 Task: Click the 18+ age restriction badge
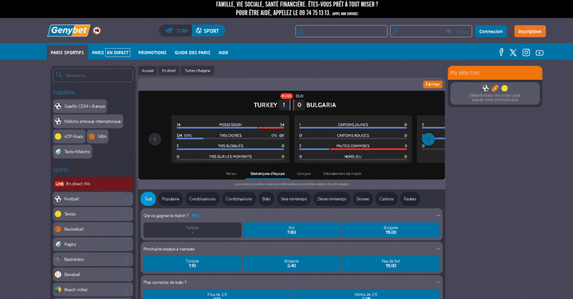[96, 31]
